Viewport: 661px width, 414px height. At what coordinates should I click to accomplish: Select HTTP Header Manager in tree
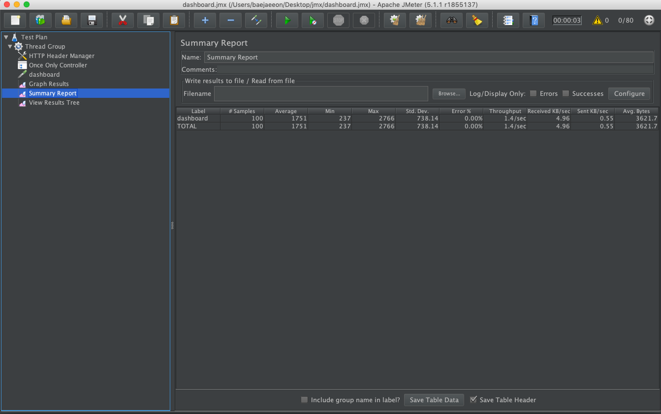(x=62, y=56)
